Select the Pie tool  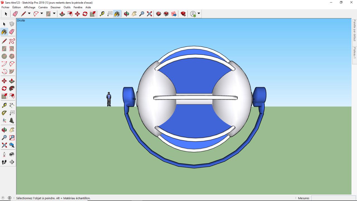(x=12, y=71)
